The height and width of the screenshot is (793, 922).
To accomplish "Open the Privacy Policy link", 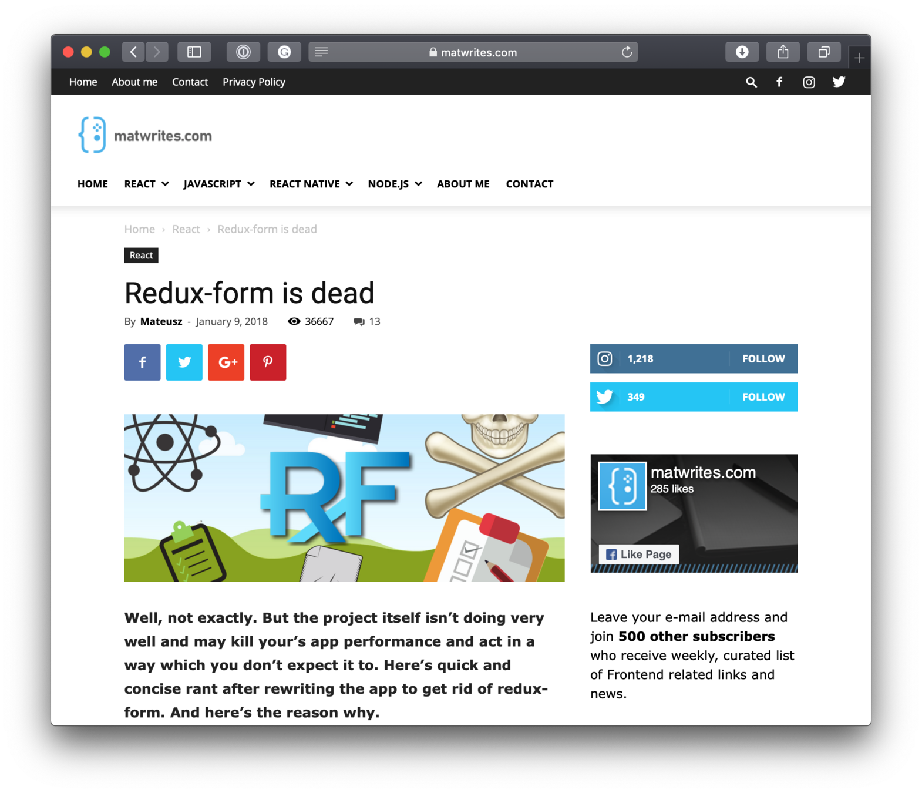I will (x=254, y=82).
